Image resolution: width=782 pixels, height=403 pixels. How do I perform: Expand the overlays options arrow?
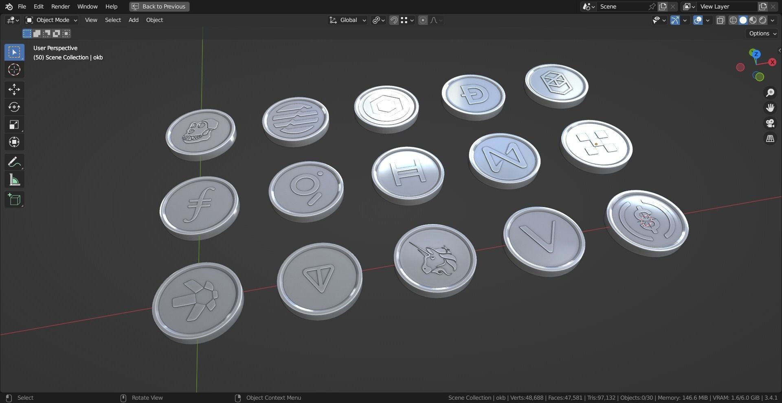coord(707,20)
